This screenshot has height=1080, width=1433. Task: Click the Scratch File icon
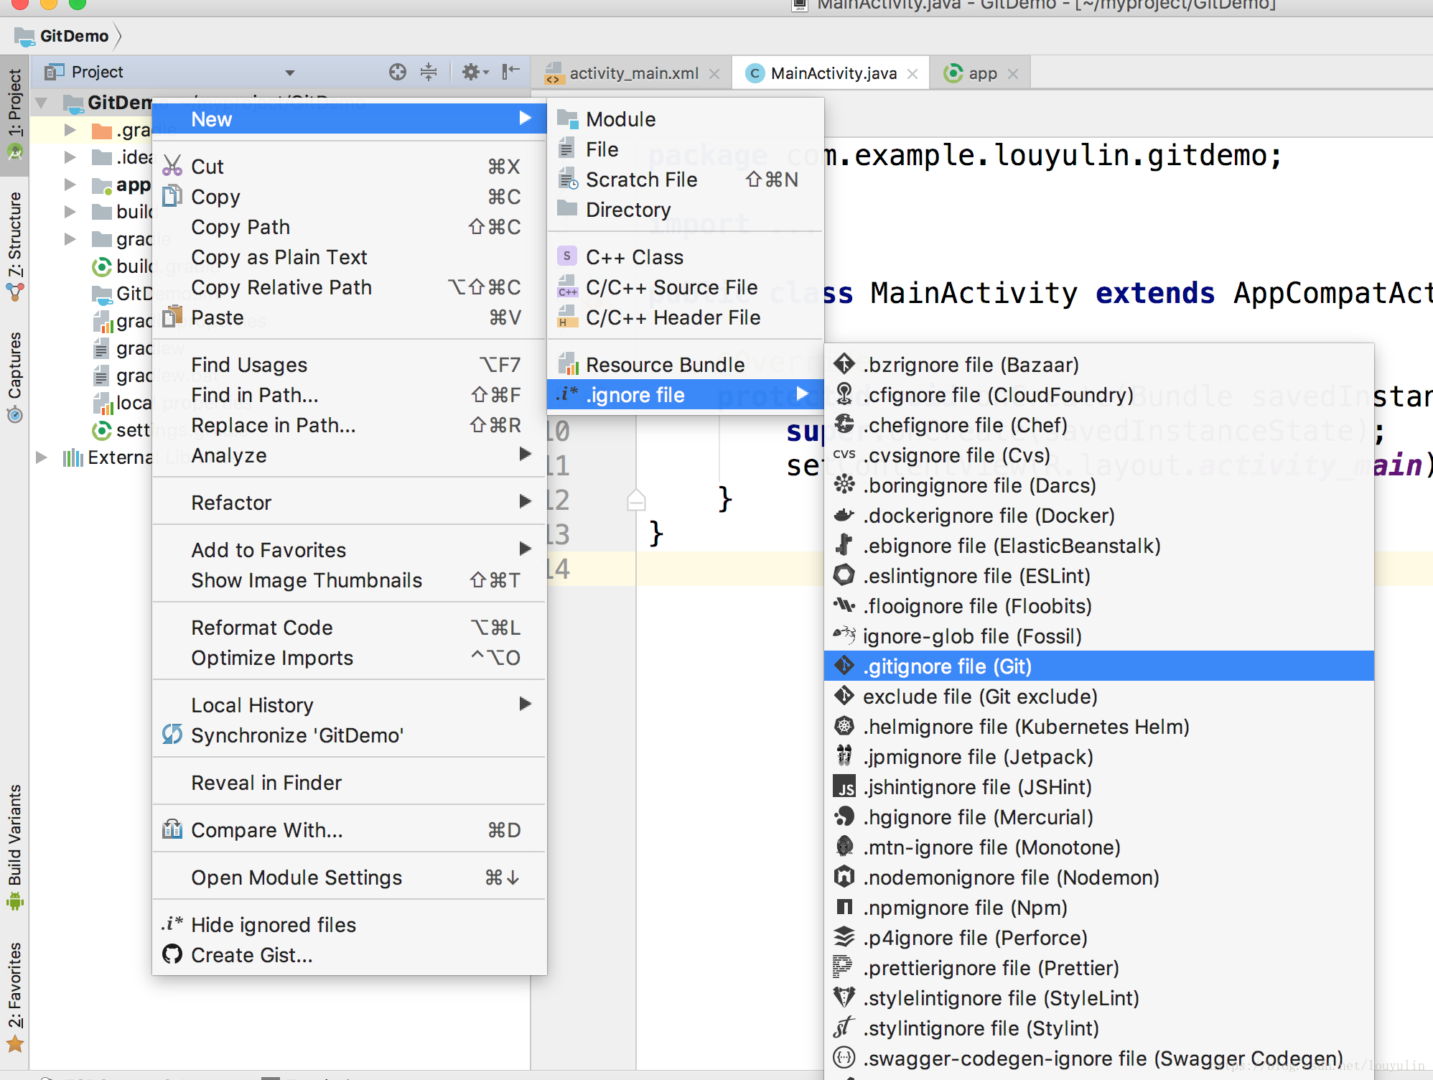pyautogui.click(x=568, y=179)
